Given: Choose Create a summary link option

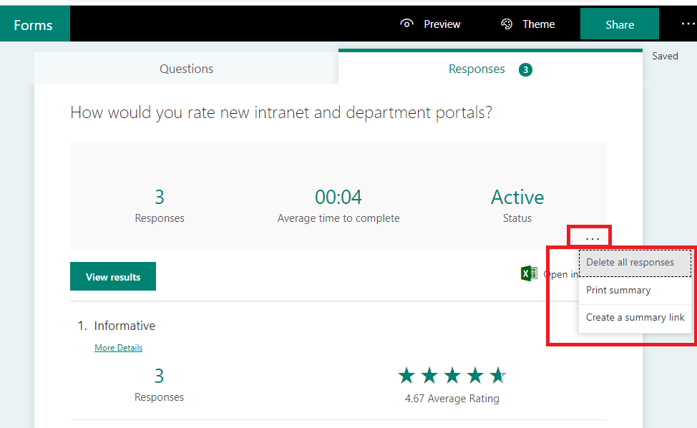Looking at the screenshot, I should [635, 317].
